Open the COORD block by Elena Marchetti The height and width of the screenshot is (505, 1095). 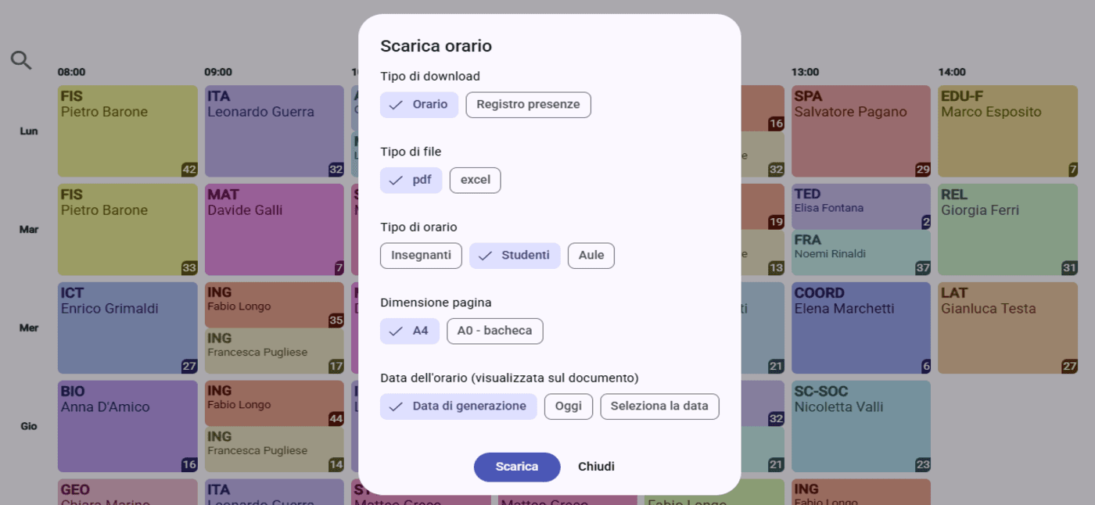point(861,328)
